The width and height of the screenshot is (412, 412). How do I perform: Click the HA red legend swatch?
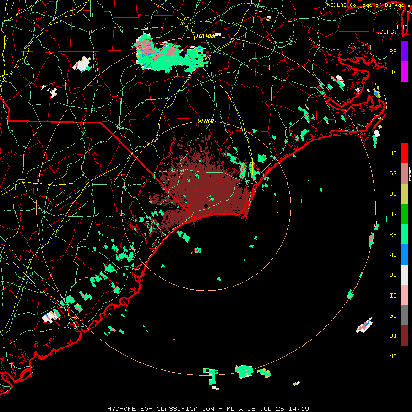(x=404, y=153)
